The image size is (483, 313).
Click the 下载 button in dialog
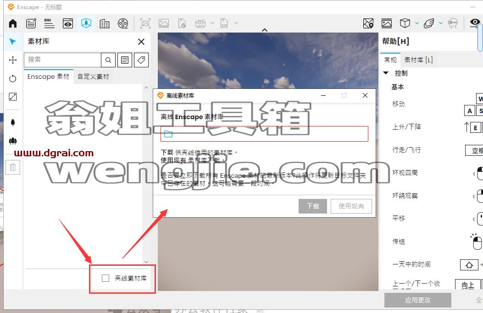(x=313, y=206)
